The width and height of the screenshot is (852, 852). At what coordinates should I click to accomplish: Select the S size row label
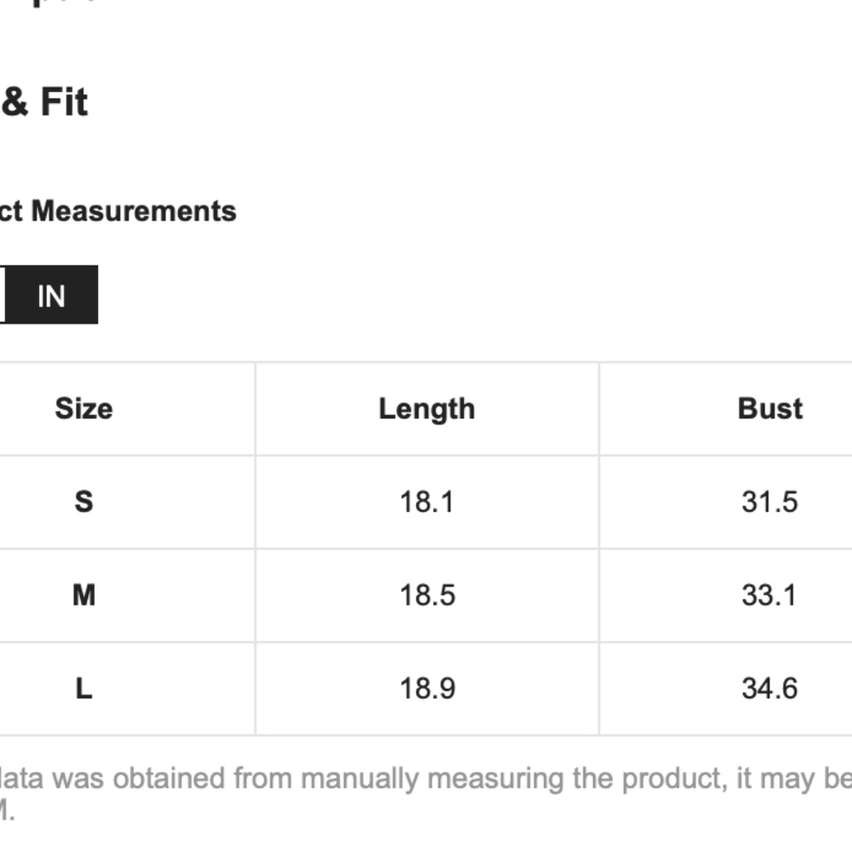click(x=83, y=502)
